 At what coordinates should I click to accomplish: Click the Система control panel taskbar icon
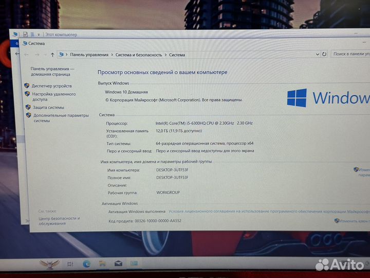[x=134, y=263]
